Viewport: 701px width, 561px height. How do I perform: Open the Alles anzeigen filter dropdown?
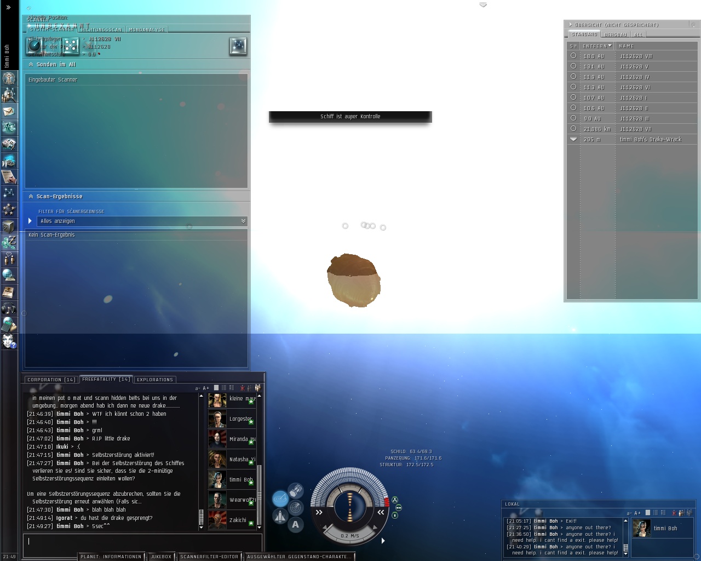point(142,221)
